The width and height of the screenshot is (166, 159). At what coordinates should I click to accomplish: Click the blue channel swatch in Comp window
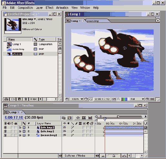[x=126, y=99]
